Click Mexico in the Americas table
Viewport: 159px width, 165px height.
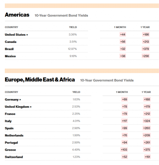pos(10,56)
